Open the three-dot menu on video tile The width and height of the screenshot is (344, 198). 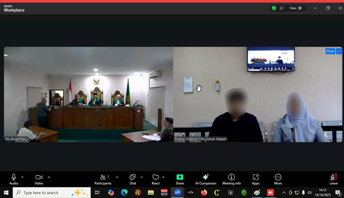tap(339, 51)
